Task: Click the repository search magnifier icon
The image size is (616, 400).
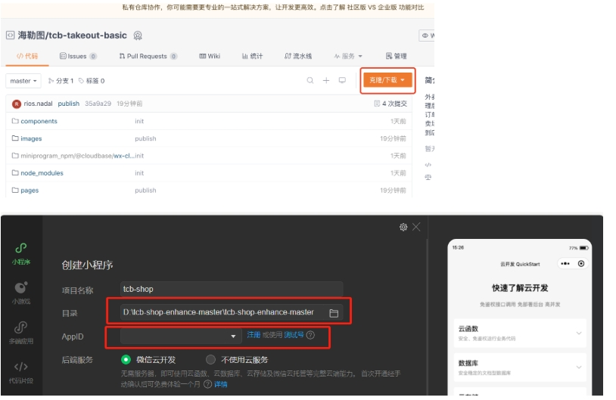Action: pyautogui.click(x=310, y=80)
